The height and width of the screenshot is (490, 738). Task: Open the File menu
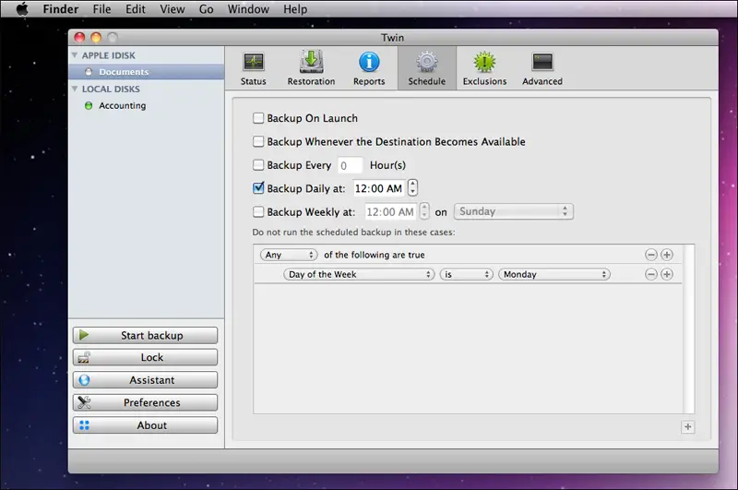point(101,9)
